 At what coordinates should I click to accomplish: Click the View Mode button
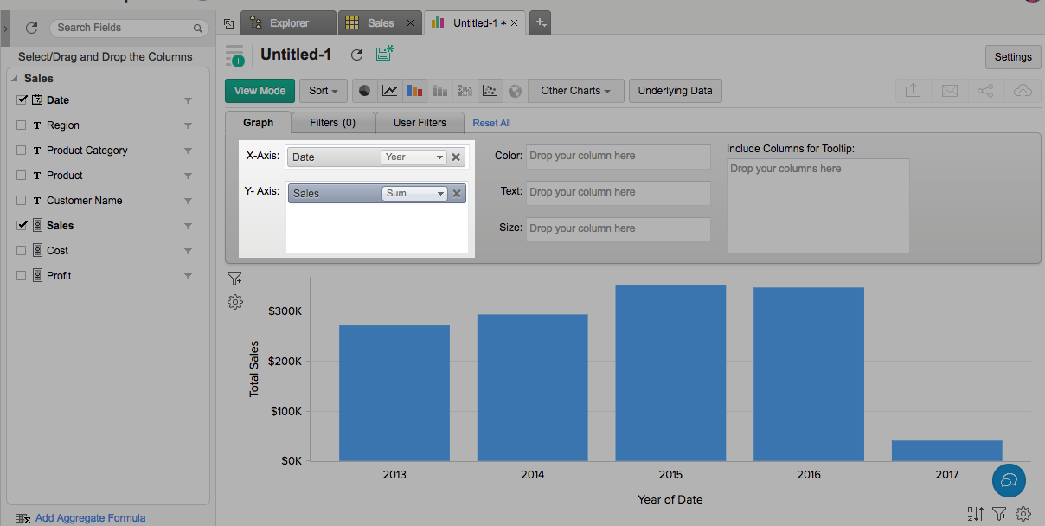pyautogui.click(x=260, y=91)
